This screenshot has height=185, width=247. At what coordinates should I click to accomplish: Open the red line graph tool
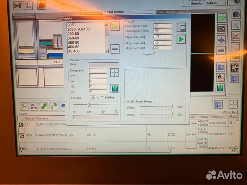tap(236, 36)
